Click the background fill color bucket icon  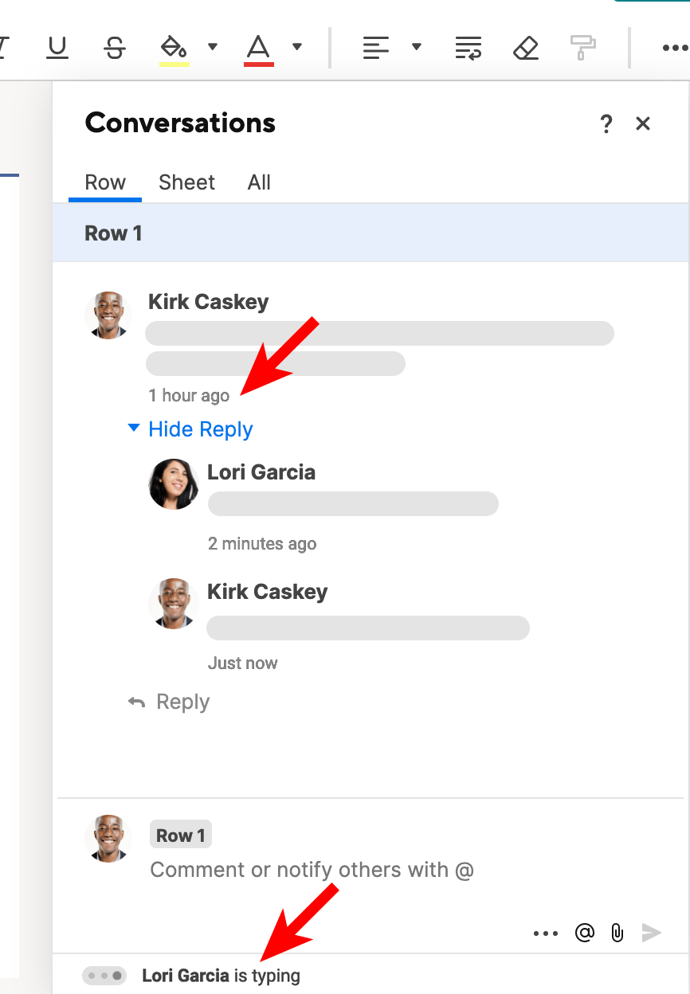[x=174, y=47]
